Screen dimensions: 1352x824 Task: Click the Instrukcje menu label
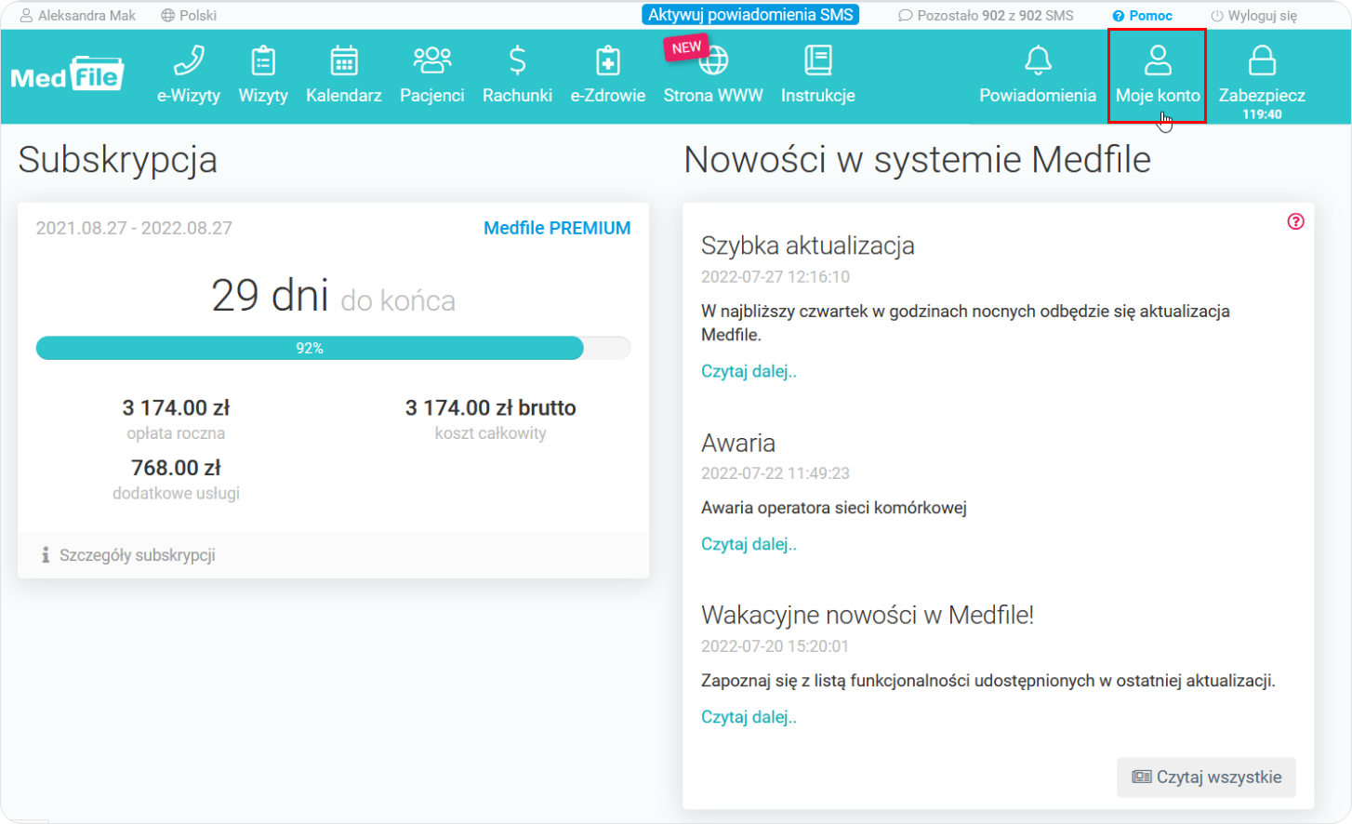(x=818, y=96)
